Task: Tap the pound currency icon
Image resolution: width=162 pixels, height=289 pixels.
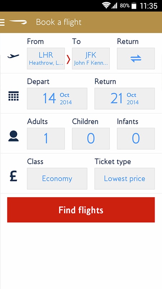Action: 14,176
